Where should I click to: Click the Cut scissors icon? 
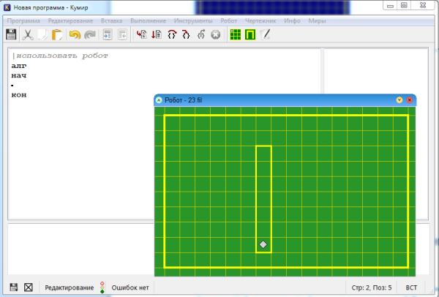coord(28,34)
